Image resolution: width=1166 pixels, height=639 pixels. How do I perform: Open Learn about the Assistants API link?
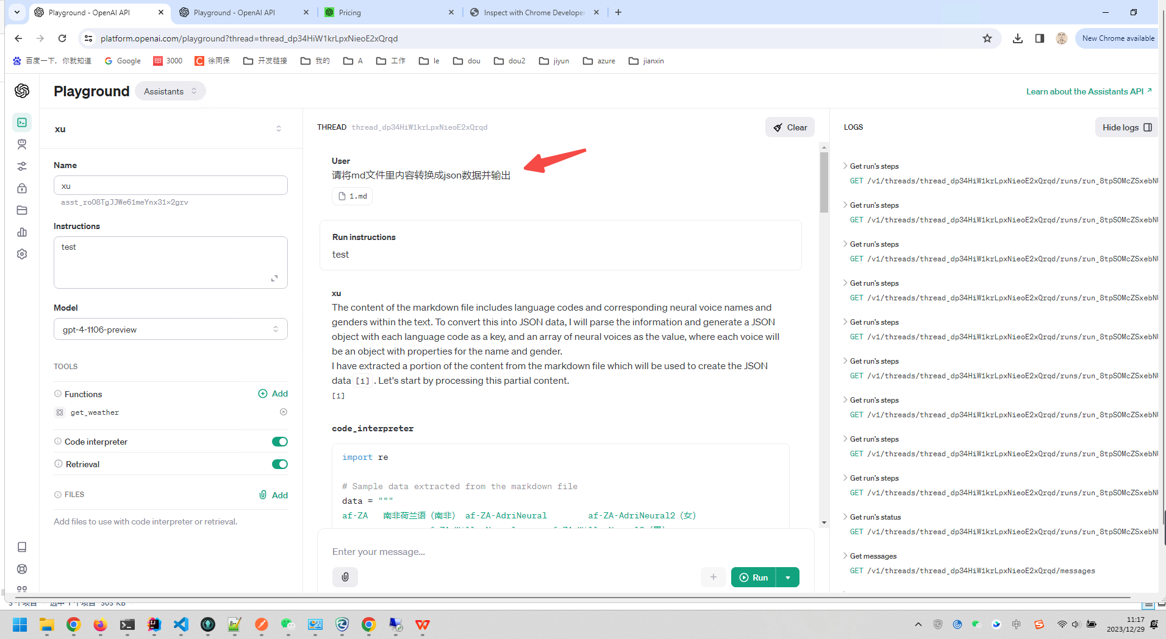click(1089, 91)
